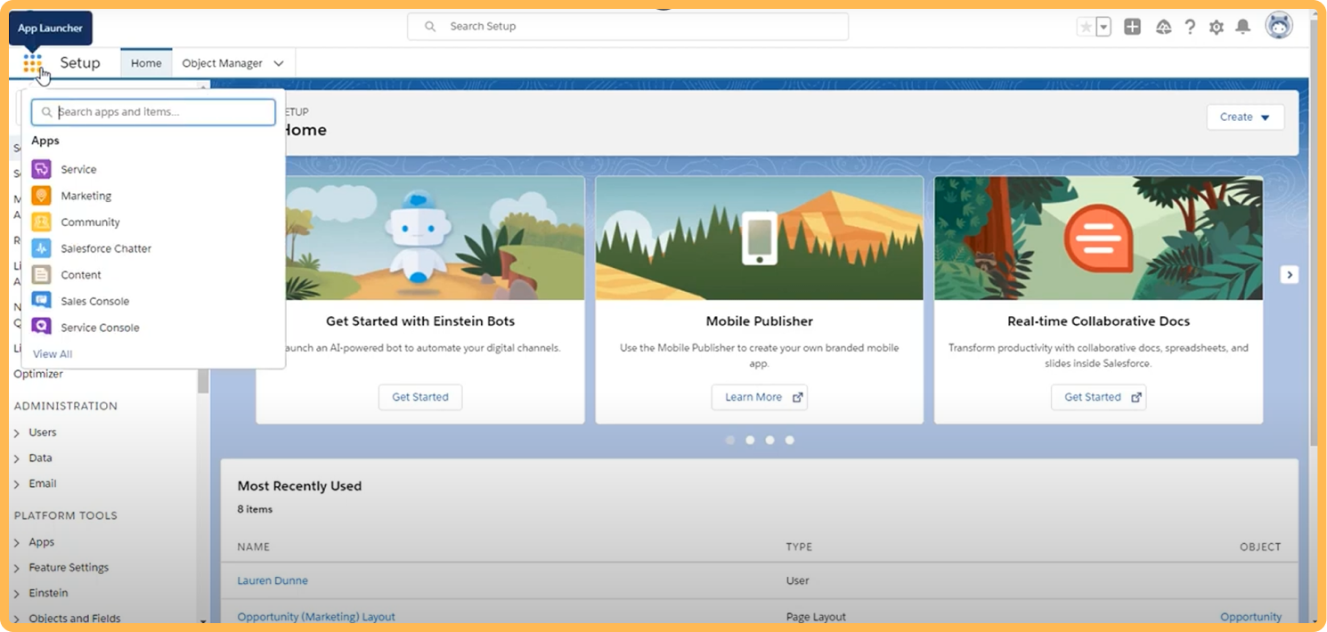The width and height of the screenshot is (1327, 632).
Task: Click the sidebar scrollbar thumb
Action: (x=203, y=379)
